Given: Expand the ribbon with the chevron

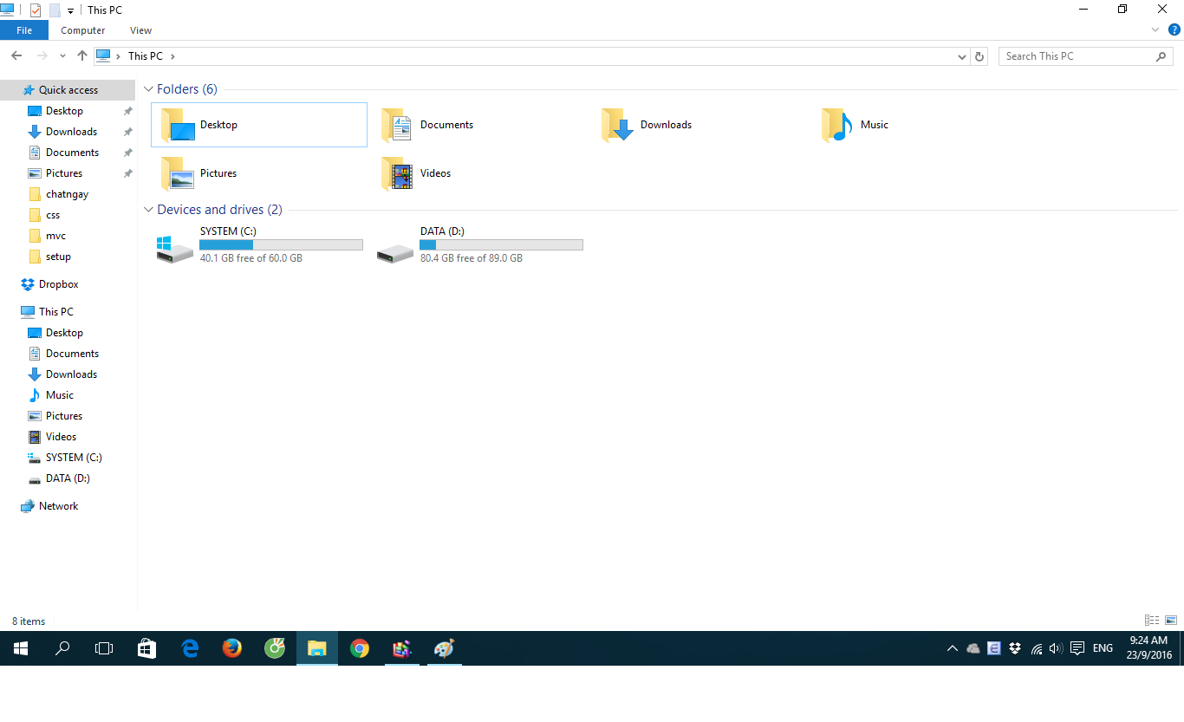Looking at the screenshot, I should [x=1155, y=29].
